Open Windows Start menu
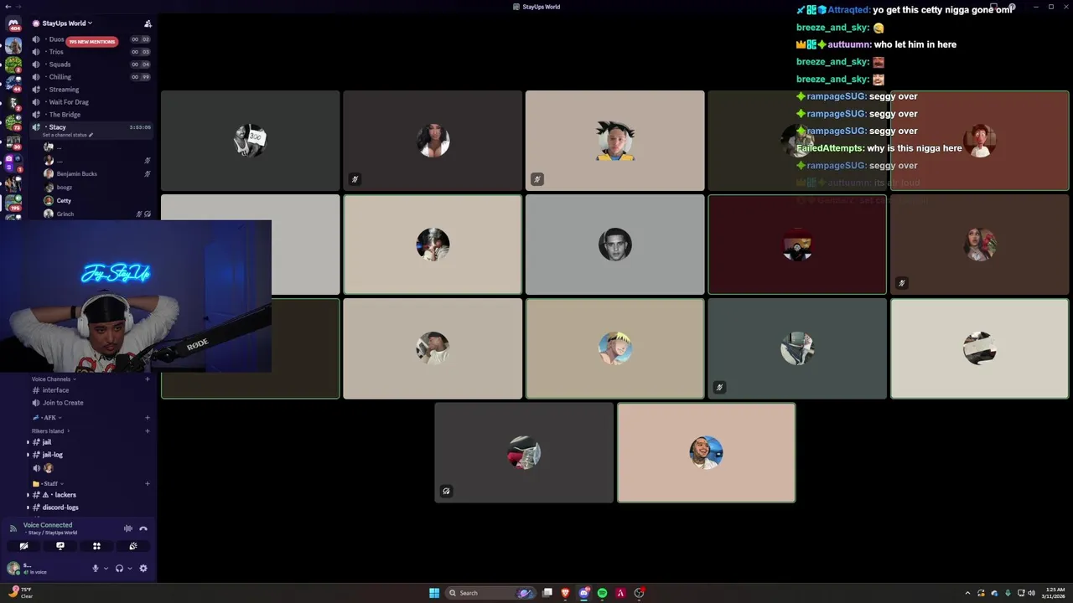This screenshot has width=1073, height=603. (434, 593)
